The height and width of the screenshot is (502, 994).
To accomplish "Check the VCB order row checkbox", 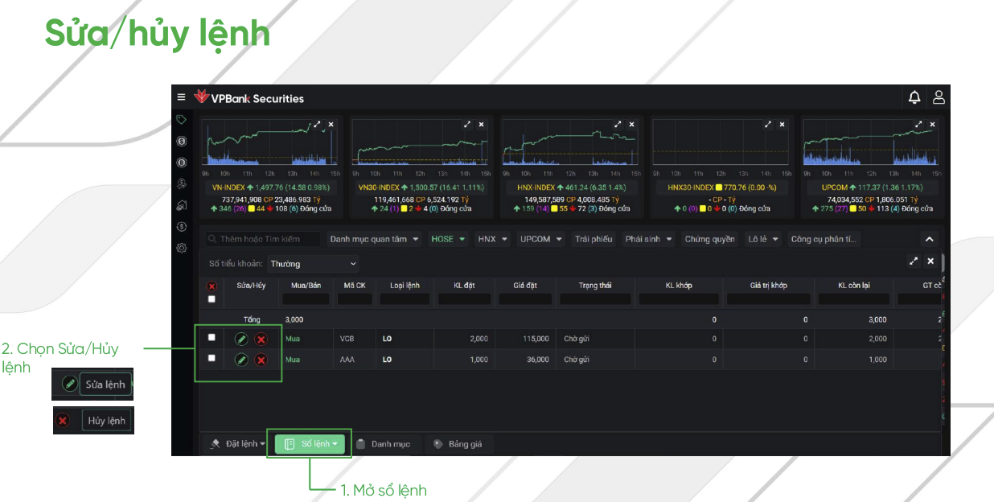I will coord(212,337).
